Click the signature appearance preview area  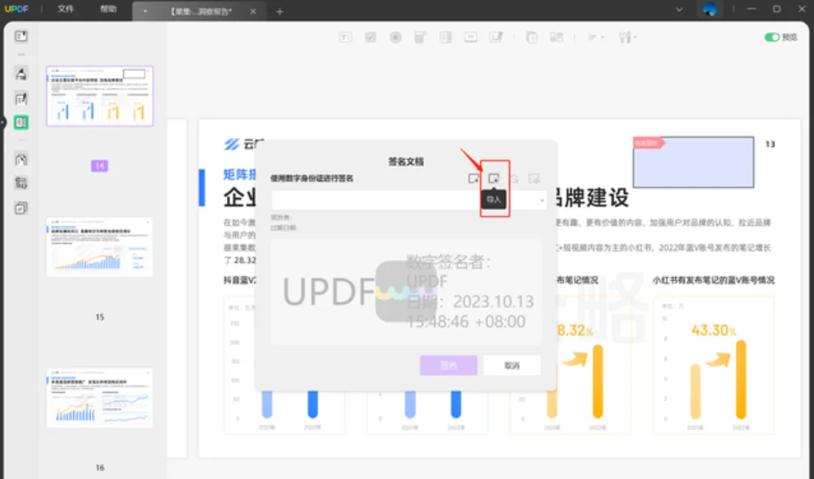(x=406, y=292)
